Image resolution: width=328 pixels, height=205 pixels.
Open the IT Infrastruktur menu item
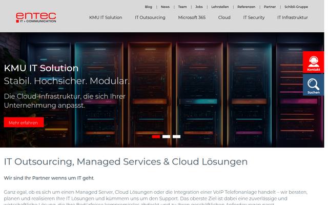coord(293,17)
